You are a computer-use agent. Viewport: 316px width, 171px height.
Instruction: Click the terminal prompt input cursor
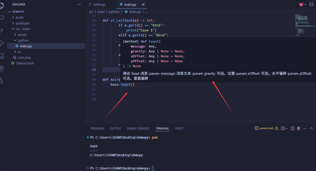(x=153, y=168)
